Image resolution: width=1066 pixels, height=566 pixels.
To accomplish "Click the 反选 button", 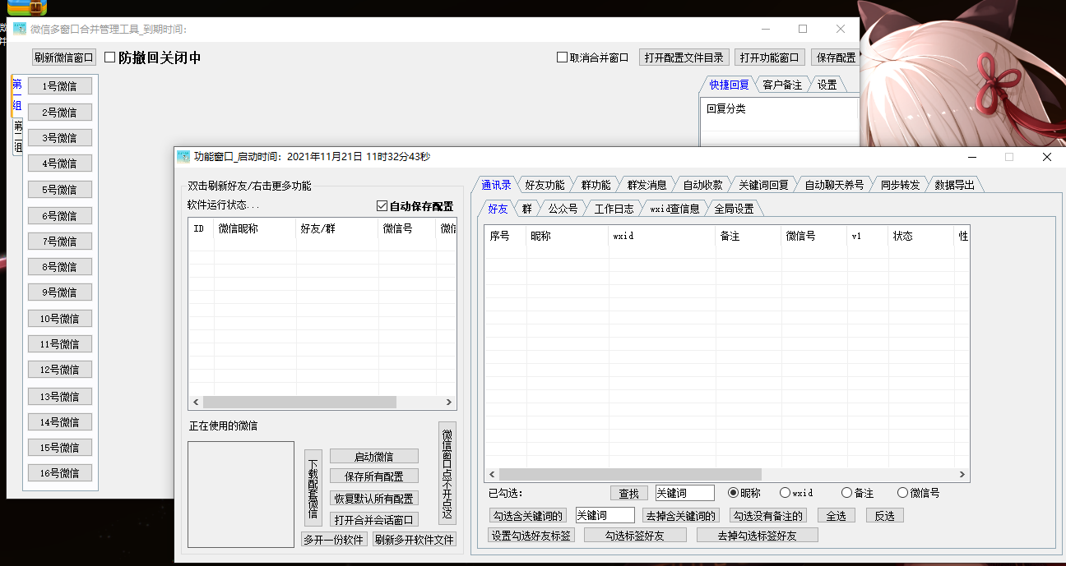I will (x=884, y=515).
